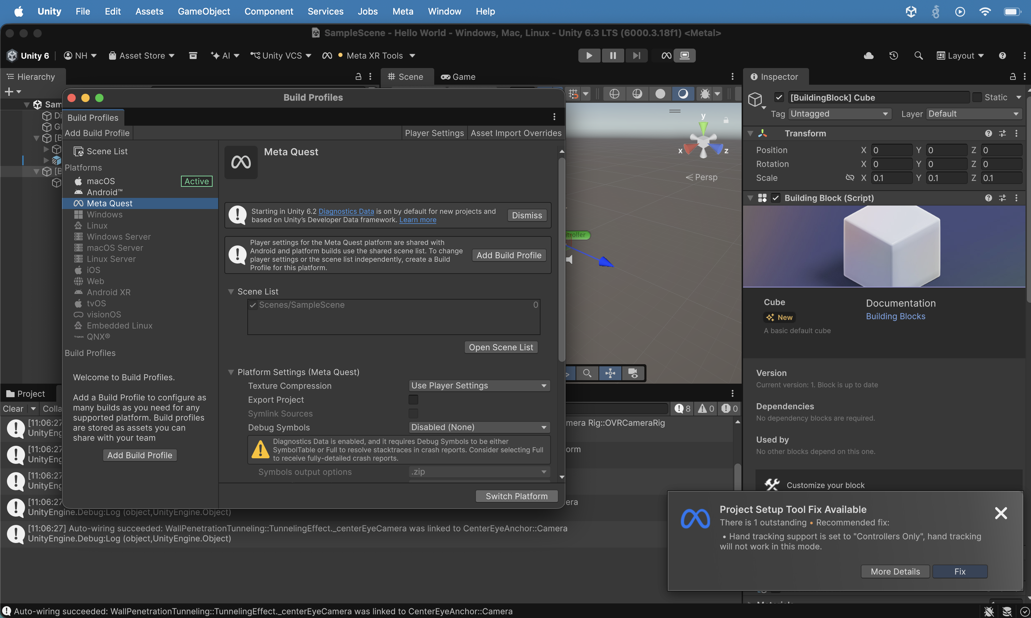Click the Meta XR simulator icon near play controls
The image size is (1031, 618).
pyautogui.click(x=667, y=56)
